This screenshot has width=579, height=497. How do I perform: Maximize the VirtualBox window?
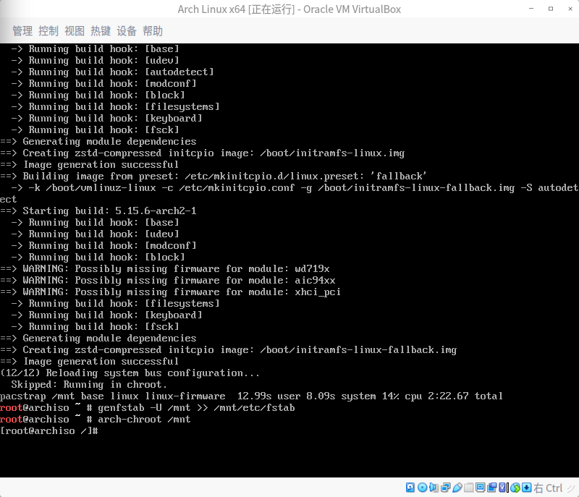pos(551,9)
